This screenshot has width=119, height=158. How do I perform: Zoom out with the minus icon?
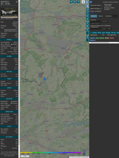[84, 154]
